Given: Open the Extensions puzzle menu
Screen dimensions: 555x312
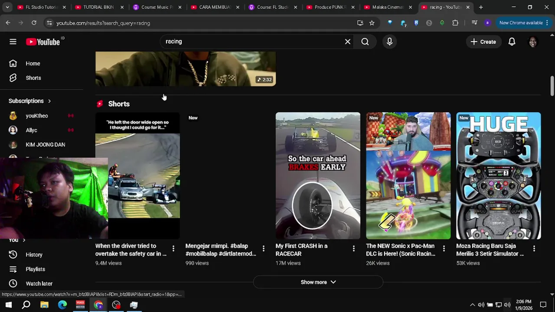Looking at the screenshot, I should pyautogui.click(x=455, y=23).
